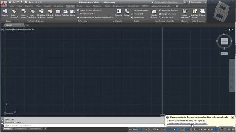Click the command line input field

pos(84,126)
